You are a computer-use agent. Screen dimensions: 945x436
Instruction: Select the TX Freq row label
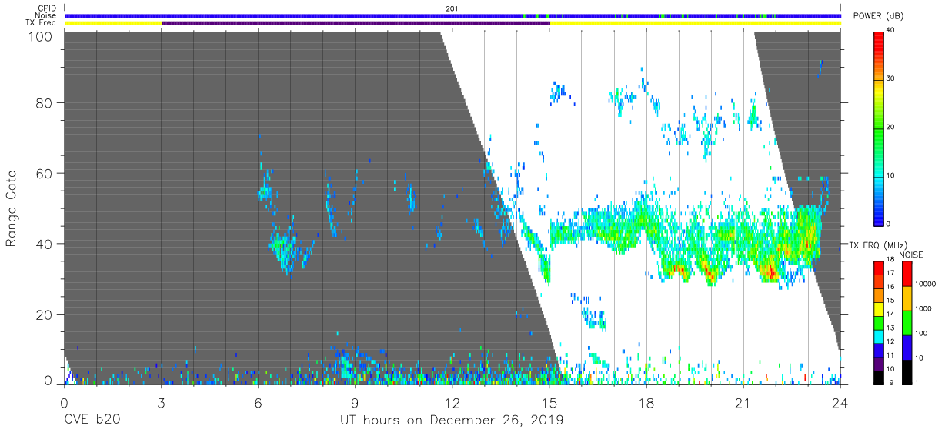click(41, 23)
